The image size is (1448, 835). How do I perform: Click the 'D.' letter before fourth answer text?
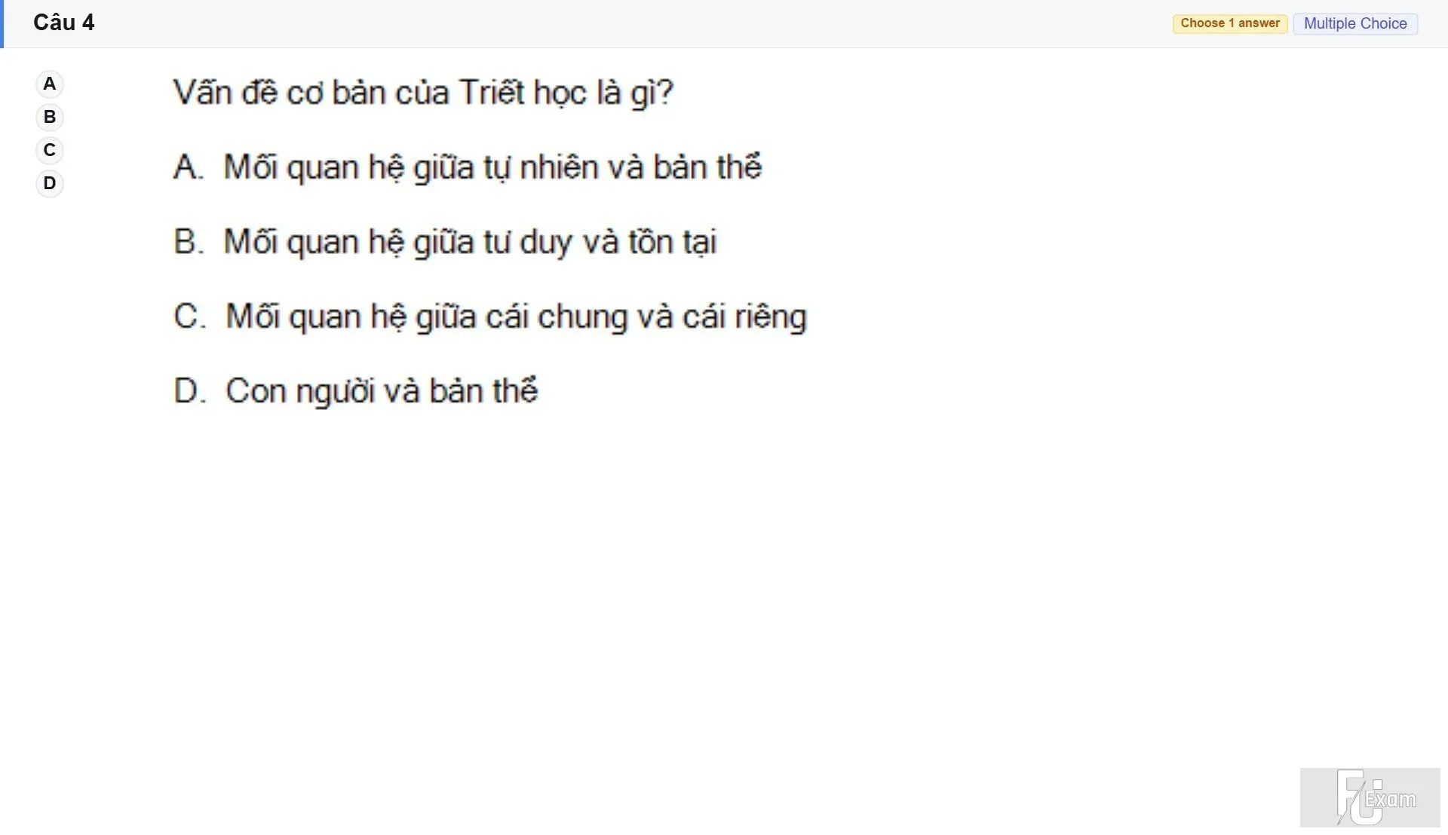tap(190, 391)
